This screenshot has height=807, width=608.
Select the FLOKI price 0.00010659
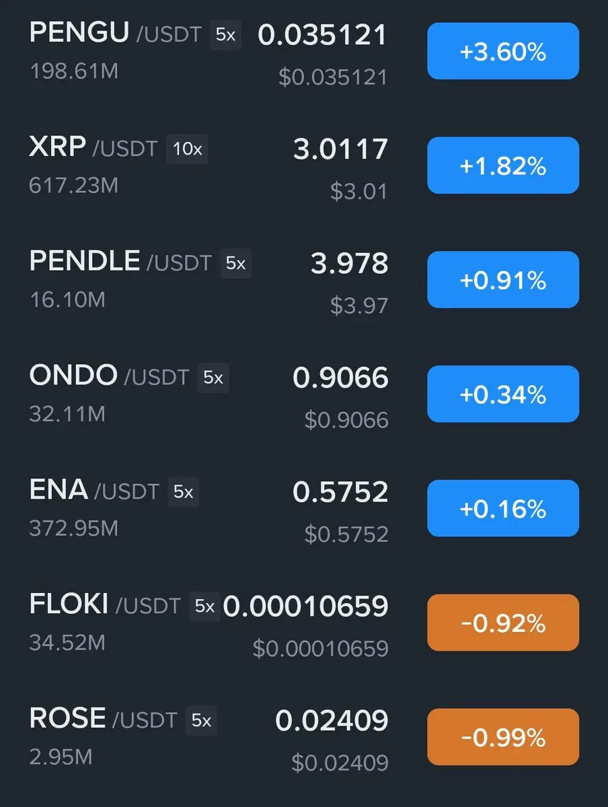click(x=305, y=606)
